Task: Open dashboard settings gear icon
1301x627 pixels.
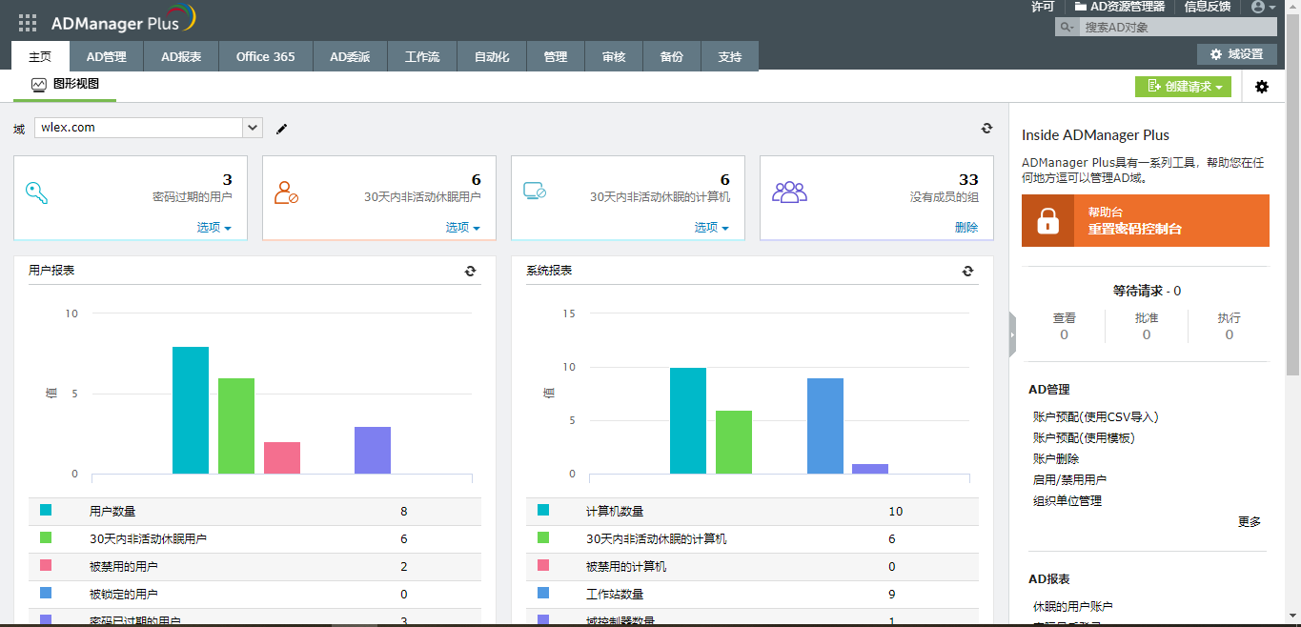Action: point(1262,87)
